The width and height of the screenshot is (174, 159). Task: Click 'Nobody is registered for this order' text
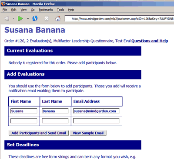click(37, 63)
